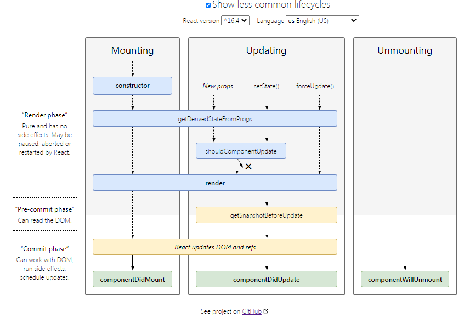Click the constructor lifecycle box

[x=132, y=86]
